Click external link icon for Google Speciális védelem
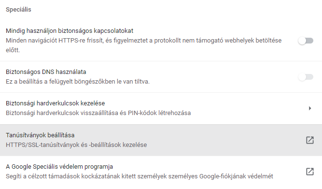This screenshot has width=322, height=189. pos(310,172)
